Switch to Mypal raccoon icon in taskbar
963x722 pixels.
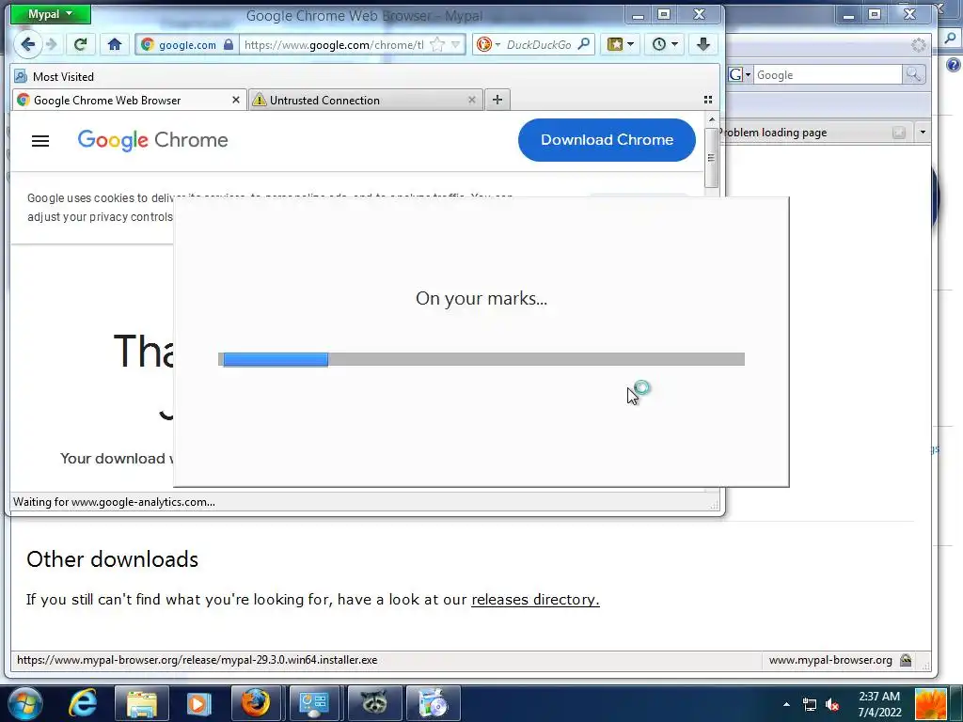(373, 703)
